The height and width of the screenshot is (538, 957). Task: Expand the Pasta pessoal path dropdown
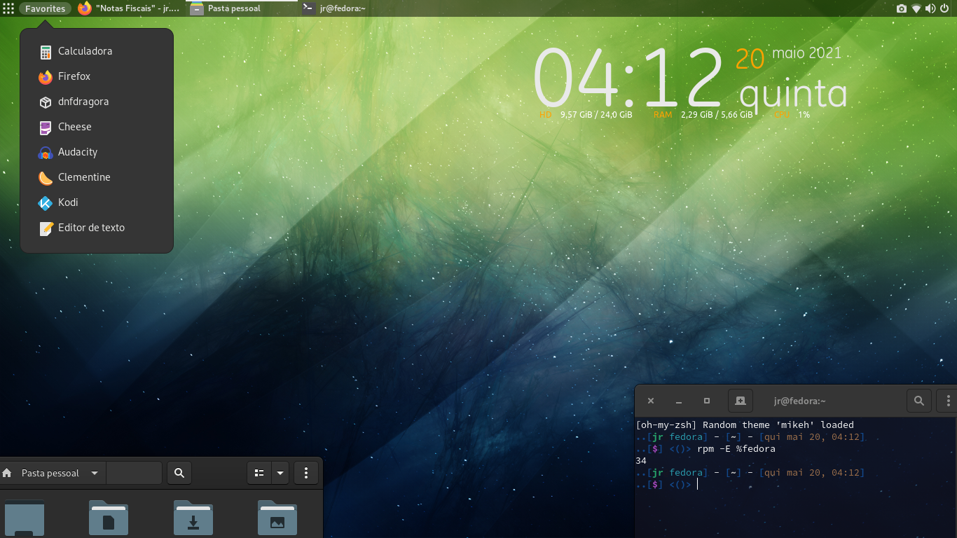[x=95, y=473]
